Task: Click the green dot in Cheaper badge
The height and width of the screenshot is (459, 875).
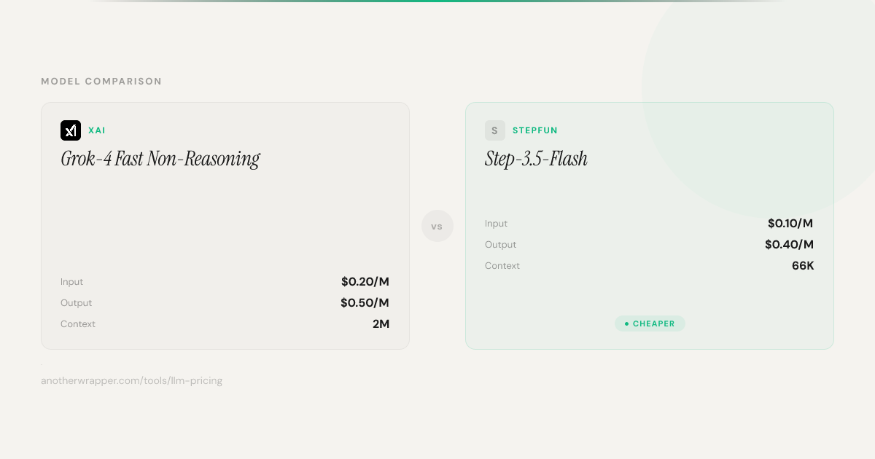Action: pos(626,323)
